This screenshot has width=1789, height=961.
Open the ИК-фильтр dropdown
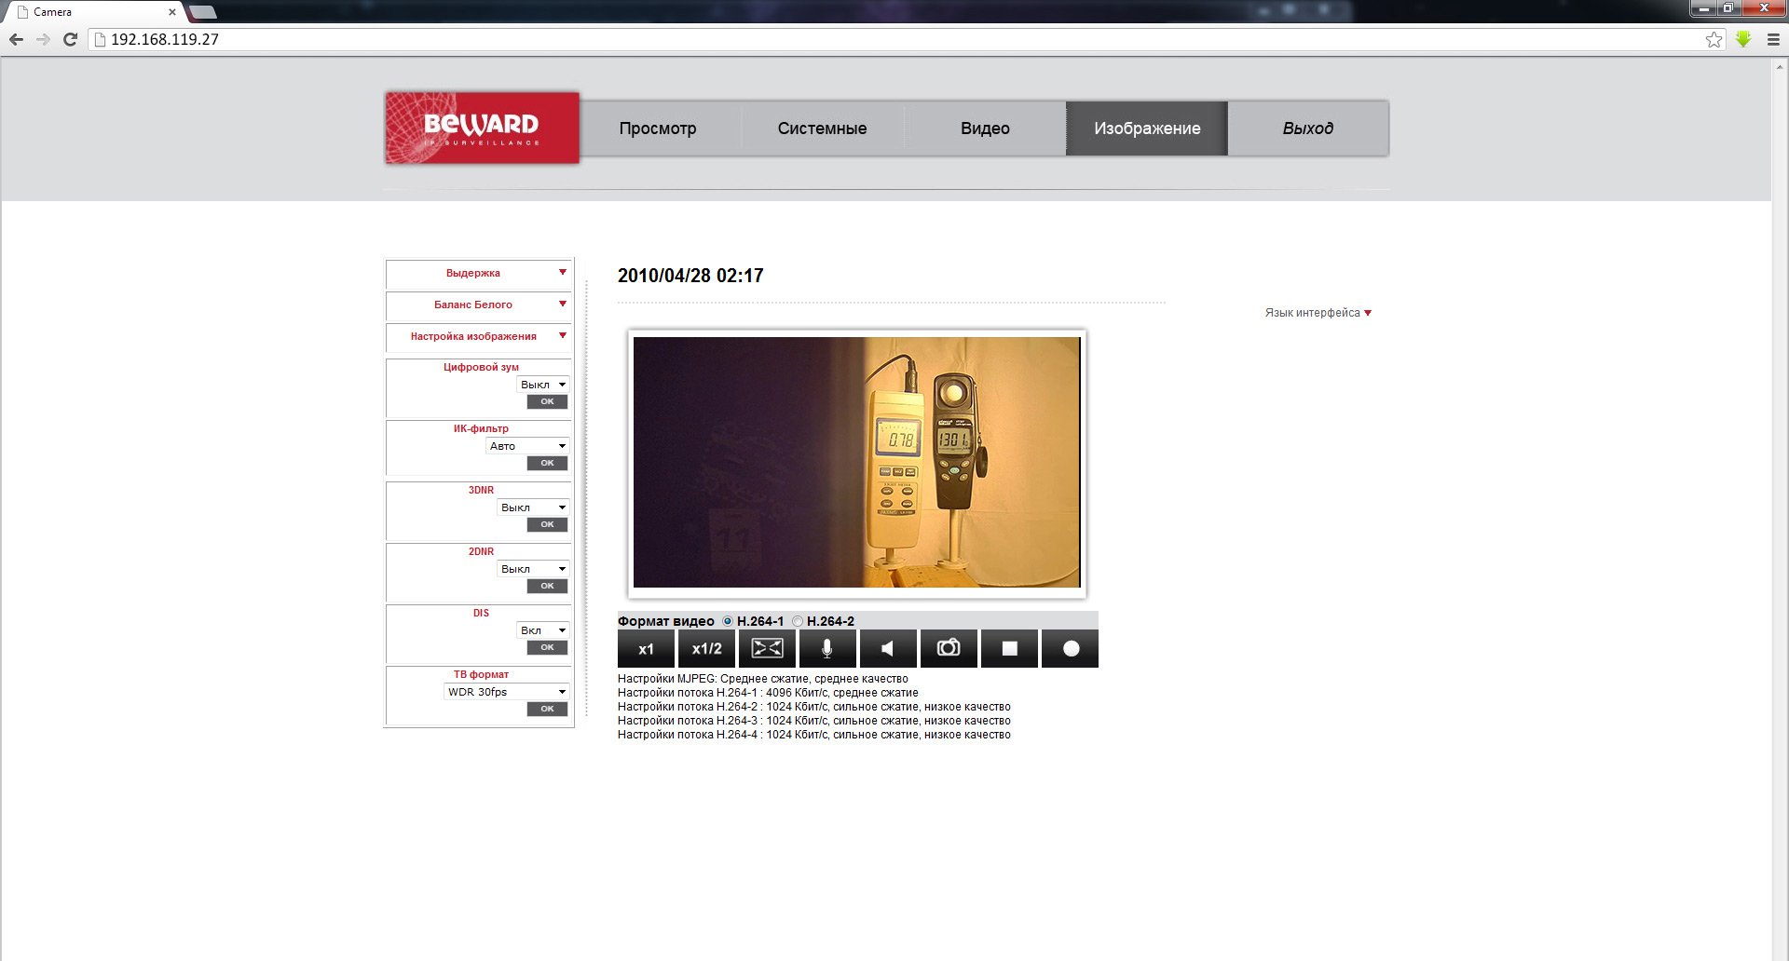(527, 446)
